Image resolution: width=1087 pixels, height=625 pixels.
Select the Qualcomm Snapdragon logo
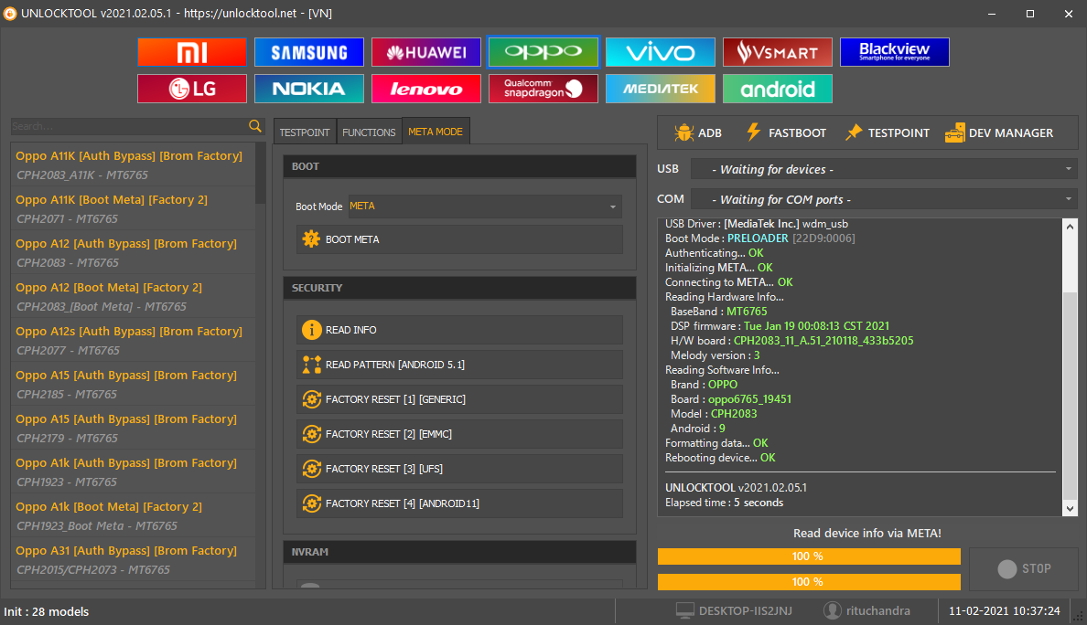[543, 89]
